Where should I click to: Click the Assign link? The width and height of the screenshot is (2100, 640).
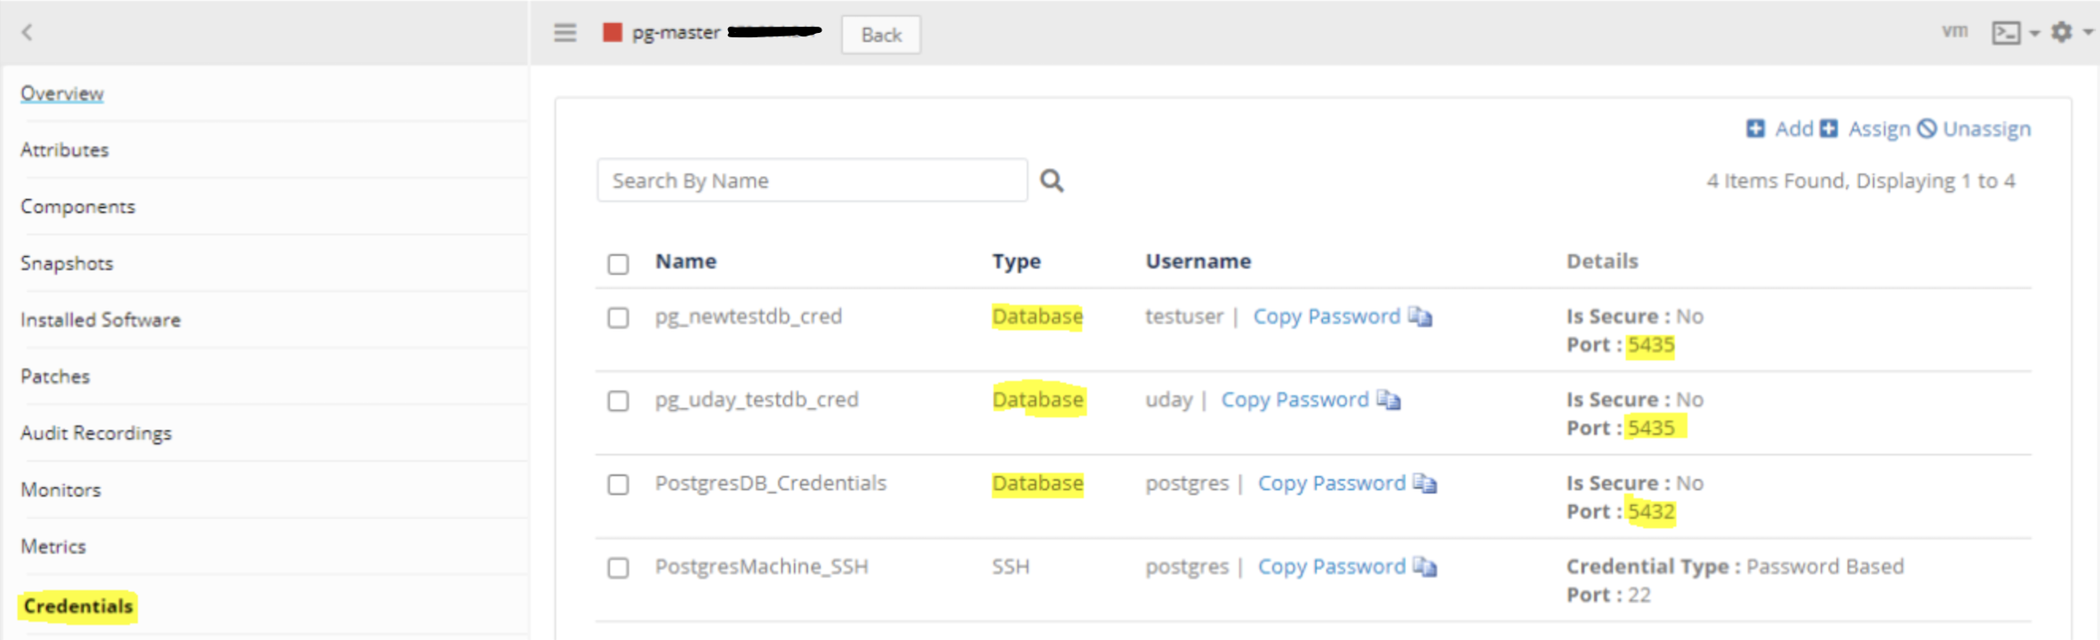pyautogui.click(x=1879, y=129)
